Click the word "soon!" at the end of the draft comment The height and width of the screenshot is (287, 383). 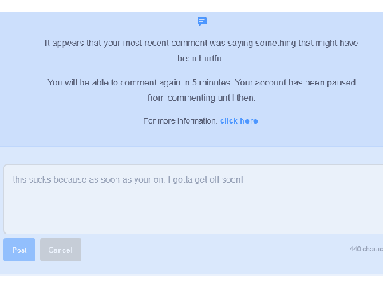(232, 179)
